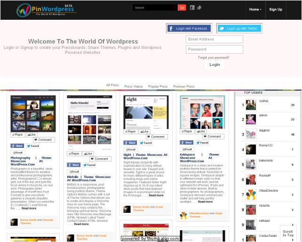Open sudhaj user avatar in Top Users
This screenshot has height=242, width=302.
point(251,105)
